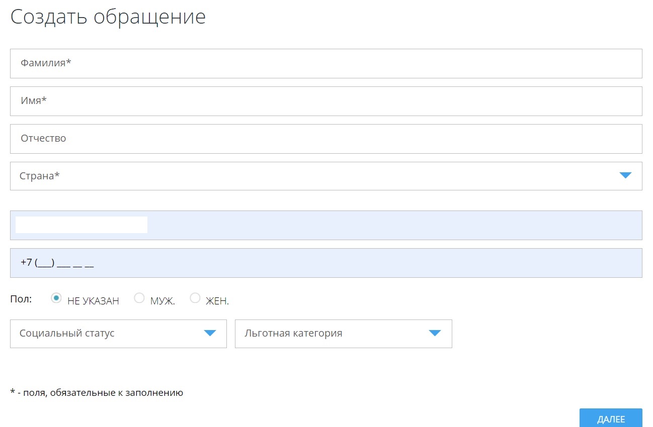Open the Страна dropdown list
The image size is (653, 427).
click(326, 176)
